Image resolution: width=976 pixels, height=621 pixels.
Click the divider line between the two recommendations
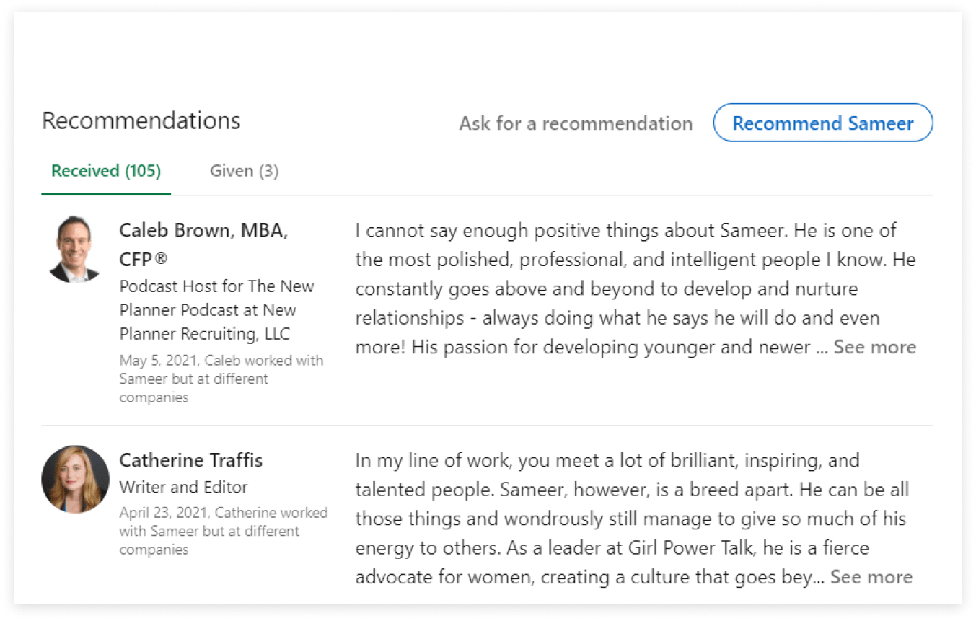click(x=487, y=426)
